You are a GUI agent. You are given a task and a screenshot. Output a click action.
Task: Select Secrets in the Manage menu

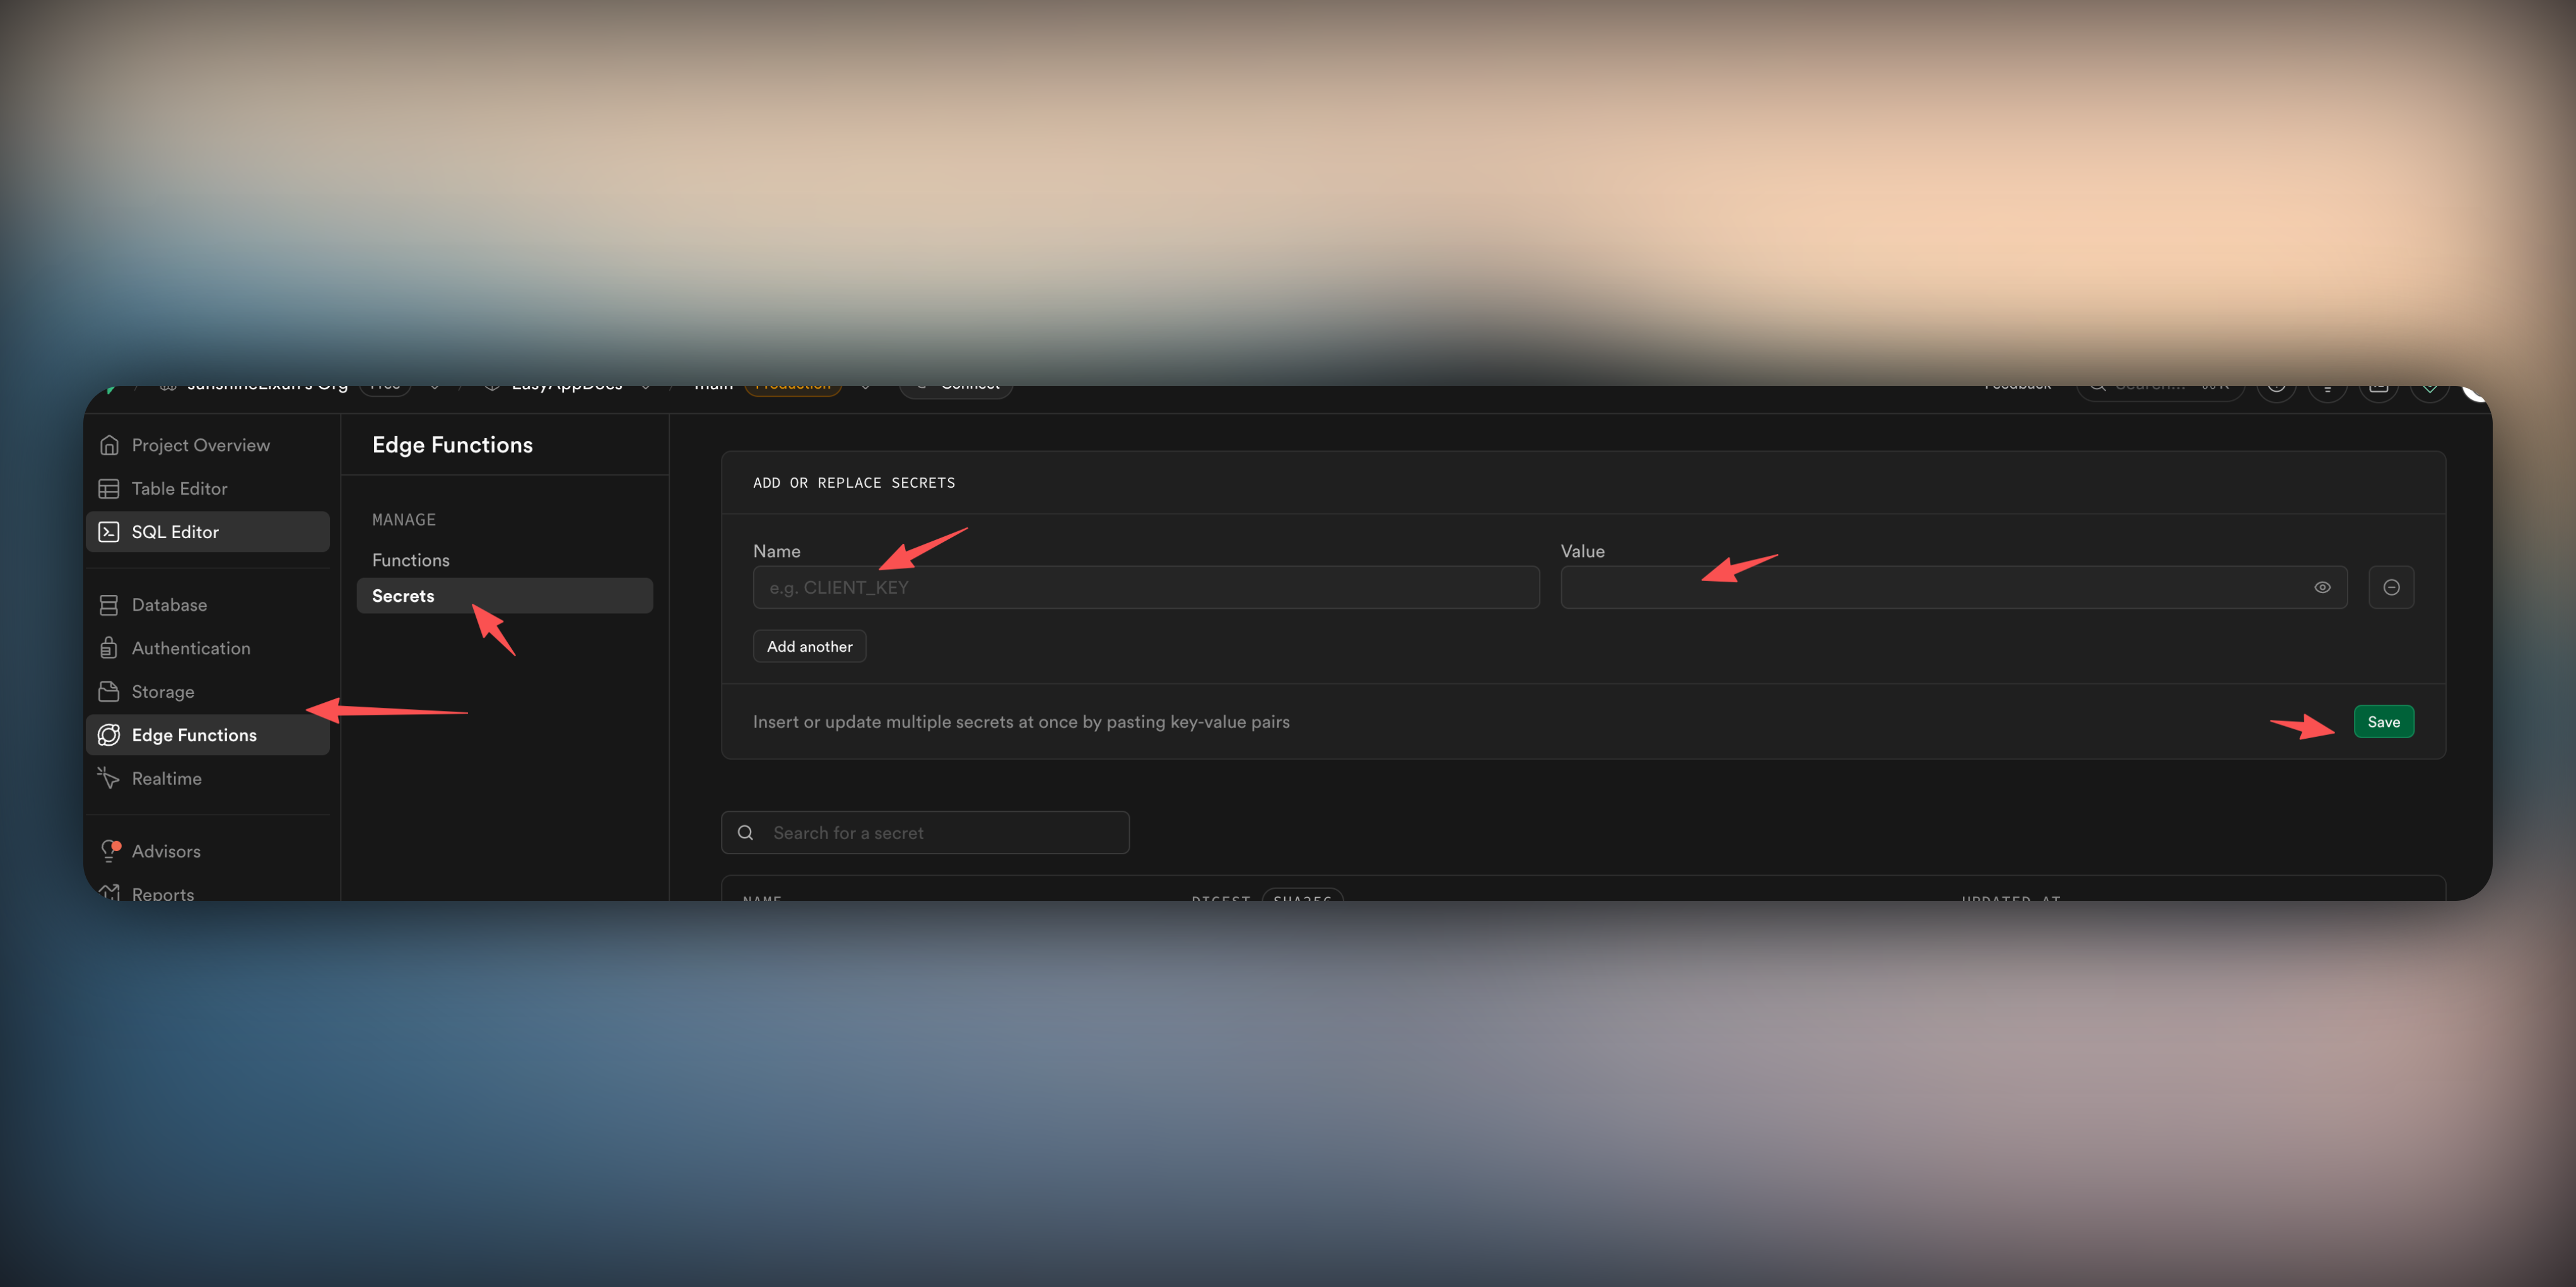point(403,596)
